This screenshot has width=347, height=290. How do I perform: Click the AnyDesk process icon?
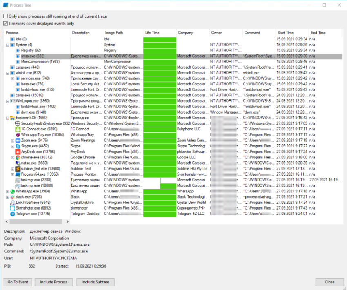pyautogui.click(x=18, y=152)
